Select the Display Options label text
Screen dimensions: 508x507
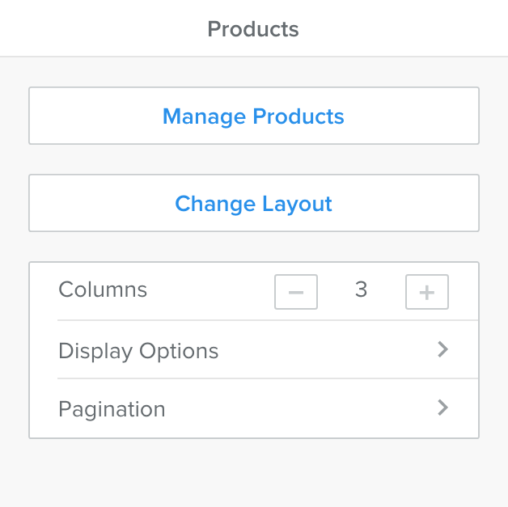pos(138,351)
